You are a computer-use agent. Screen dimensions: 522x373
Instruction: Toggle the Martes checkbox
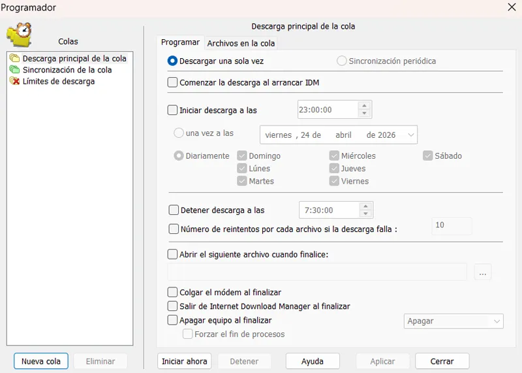click(x=241, y=181)
